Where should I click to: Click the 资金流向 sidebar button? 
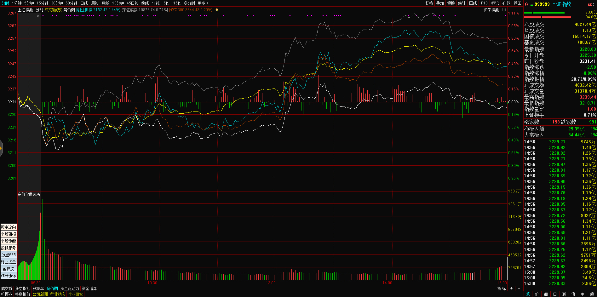9,227
